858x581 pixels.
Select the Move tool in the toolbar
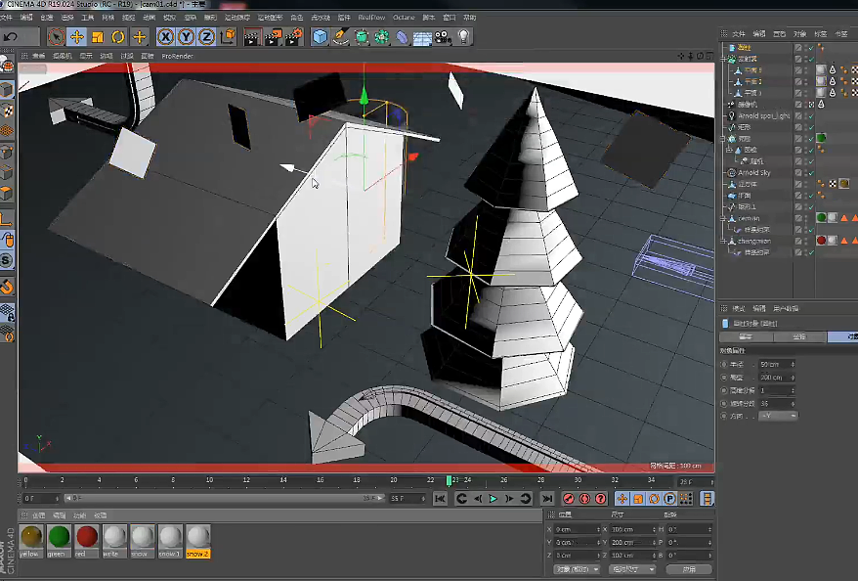pyautogui.click(x=77, y=36)
